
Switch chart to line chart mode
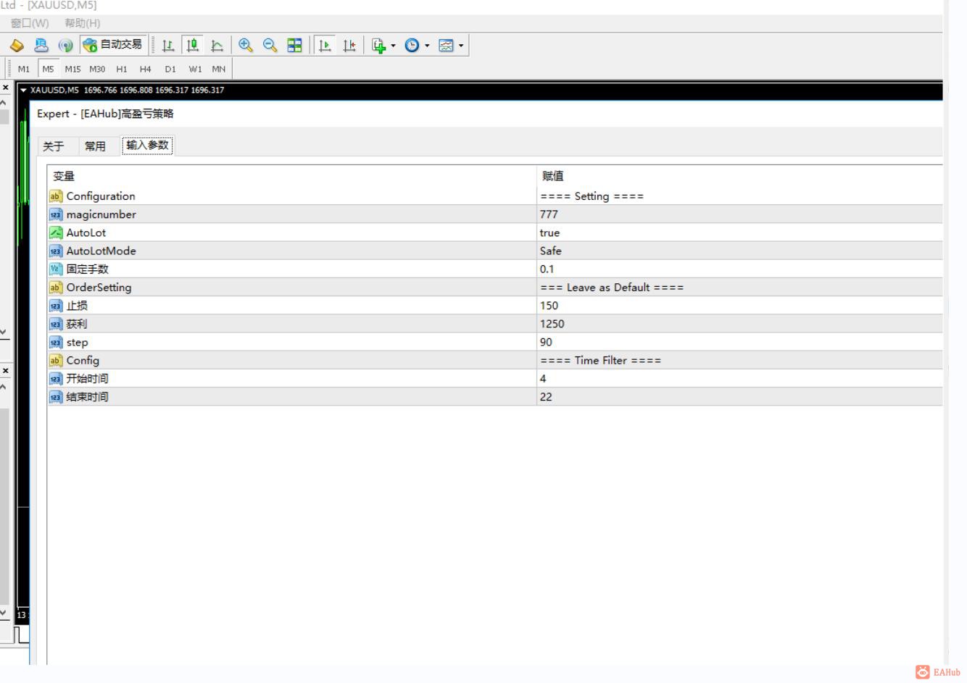(x=217, y=46)
